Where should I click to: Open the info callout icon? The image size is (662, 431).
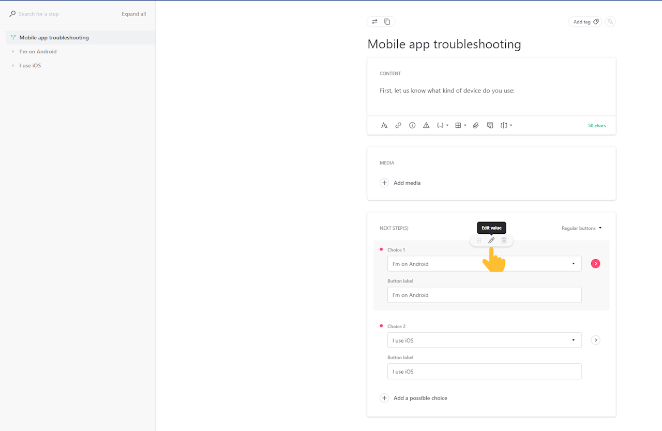point(412,125)
